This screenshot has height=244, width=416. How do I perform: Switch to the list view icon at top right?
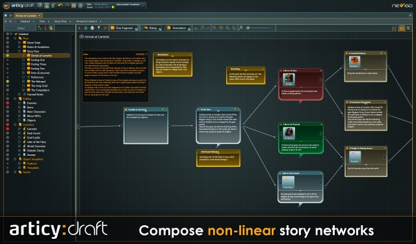pos(395,29)
